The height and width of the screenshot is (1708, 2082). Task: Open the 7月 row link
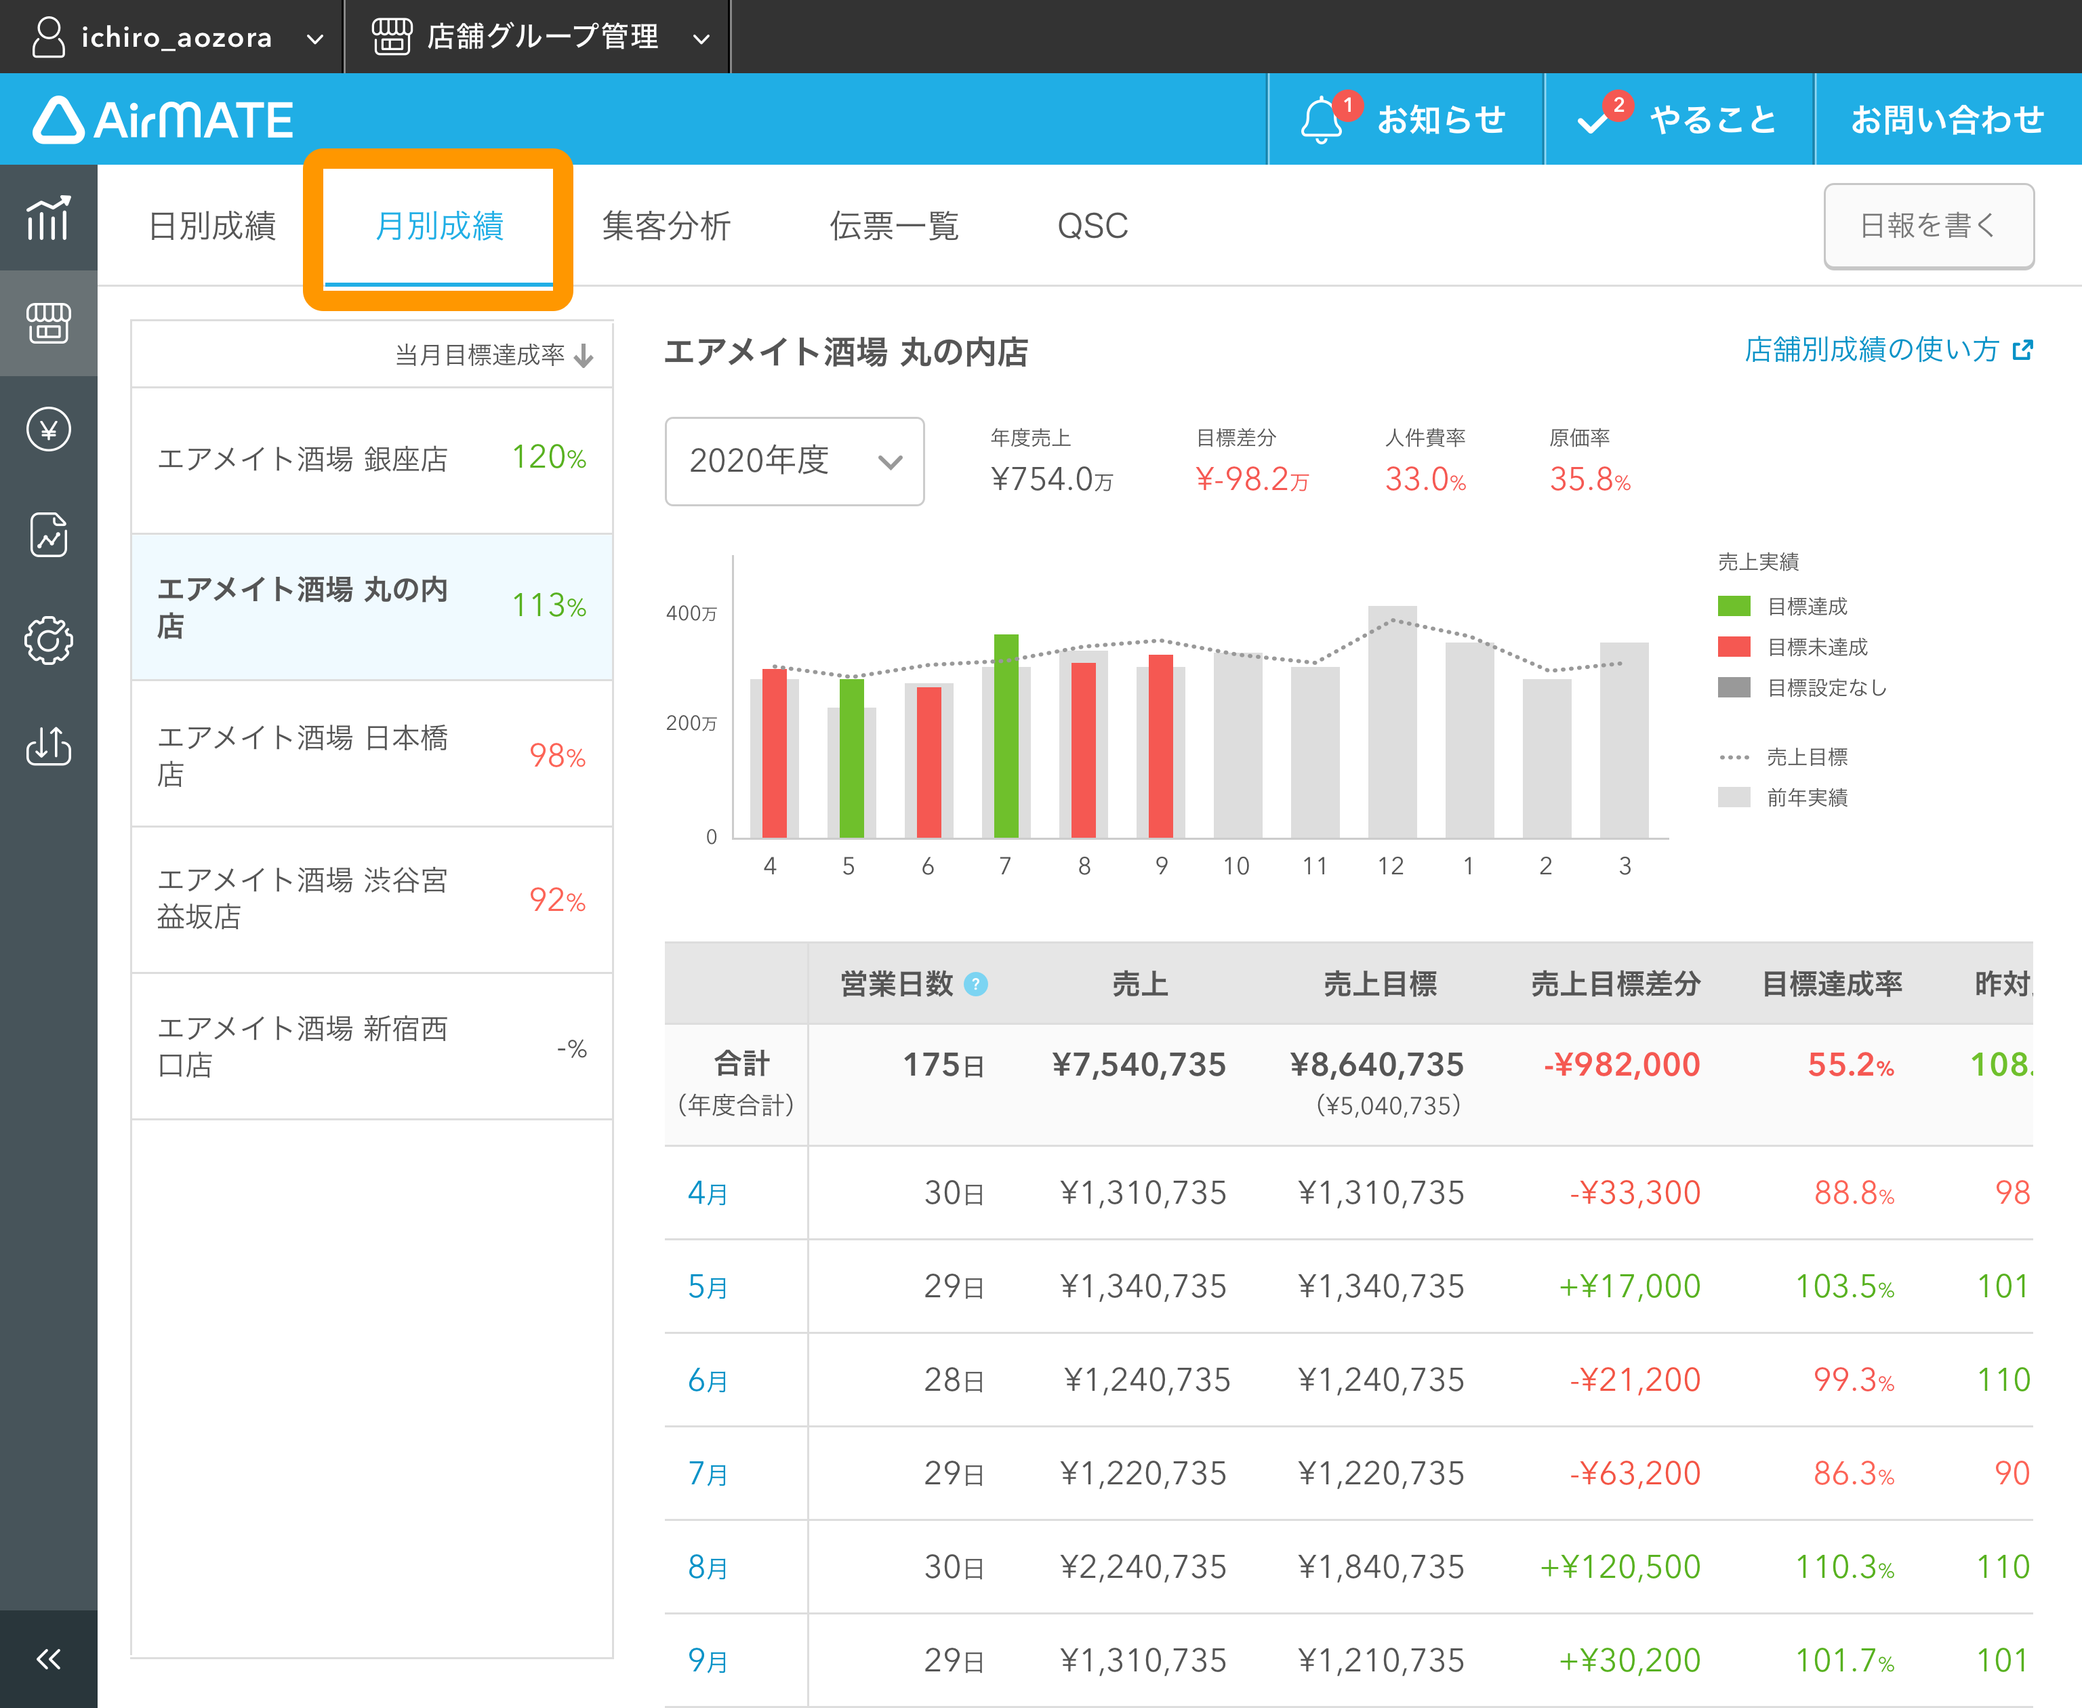pos(708,1474)
